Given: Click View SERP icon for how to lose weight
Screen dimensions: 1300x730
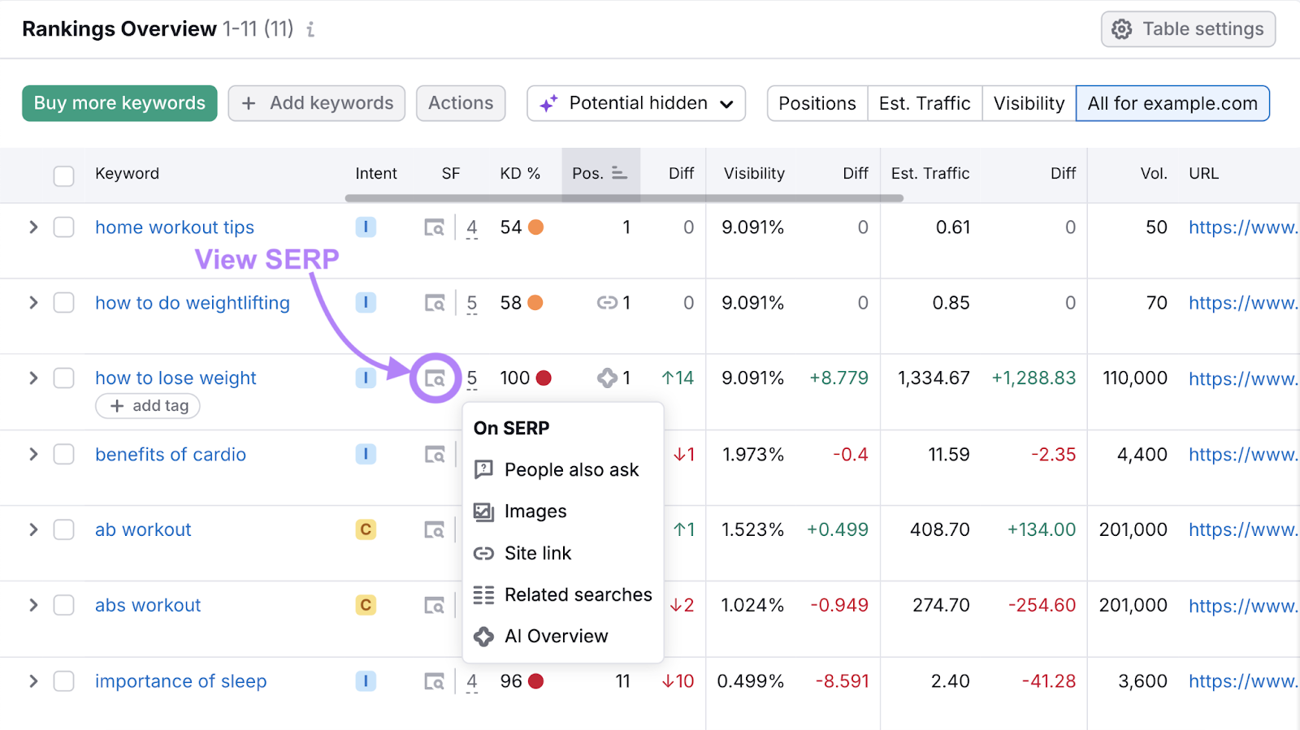Looking at the screenshot, I should (x=435, y=378).
